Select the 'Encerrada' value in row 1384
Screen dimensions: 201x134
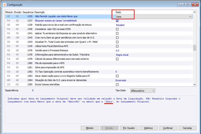121,80
